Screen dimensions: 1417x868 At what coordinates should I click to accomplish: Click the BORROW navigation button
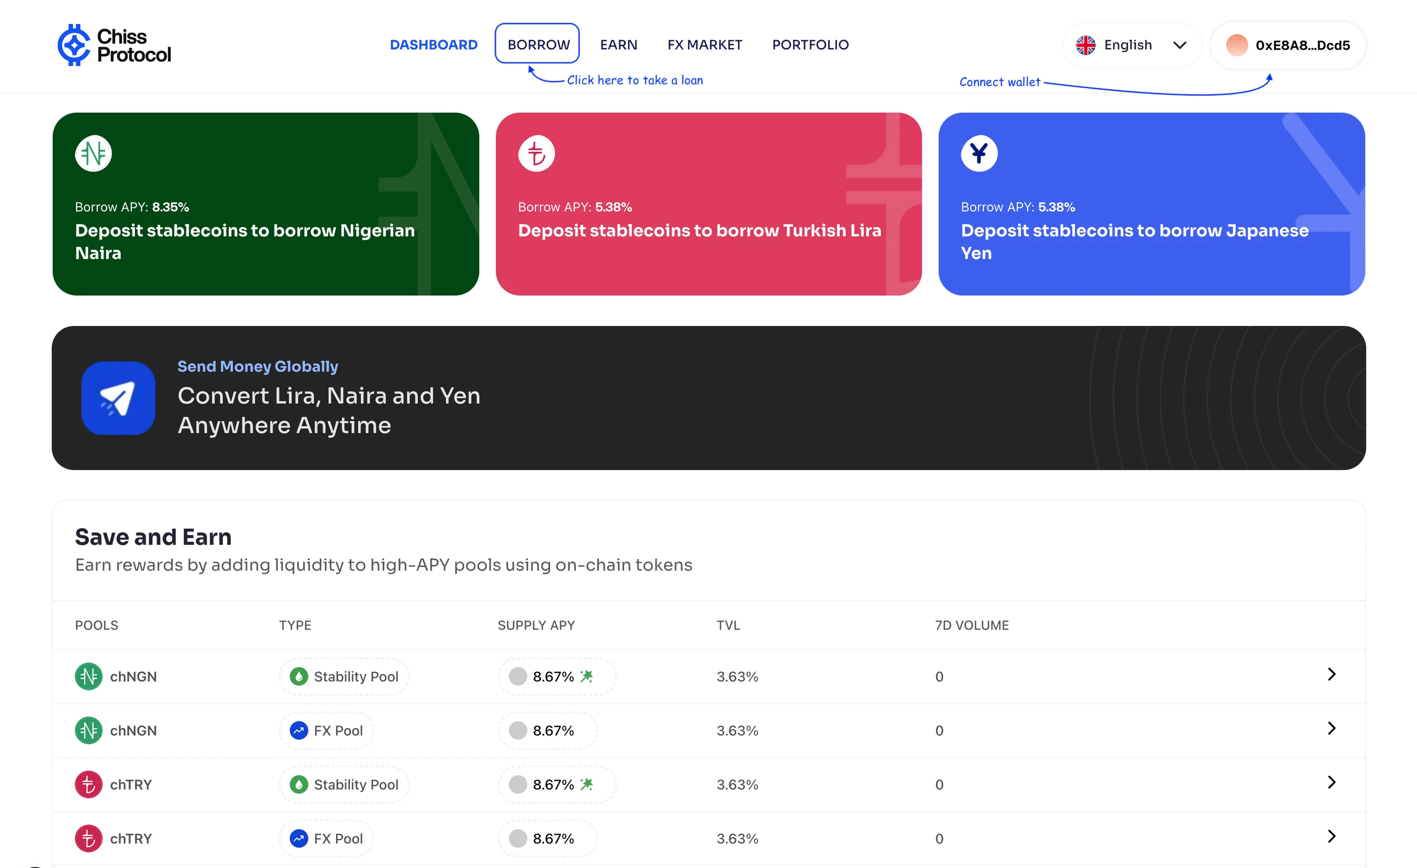pos(537,44)
